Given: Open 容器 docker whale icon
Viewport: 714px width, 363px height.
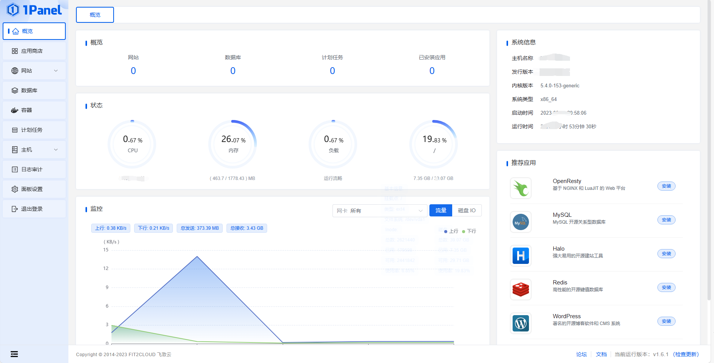Looking at the screenshot, I should [15, 110].
